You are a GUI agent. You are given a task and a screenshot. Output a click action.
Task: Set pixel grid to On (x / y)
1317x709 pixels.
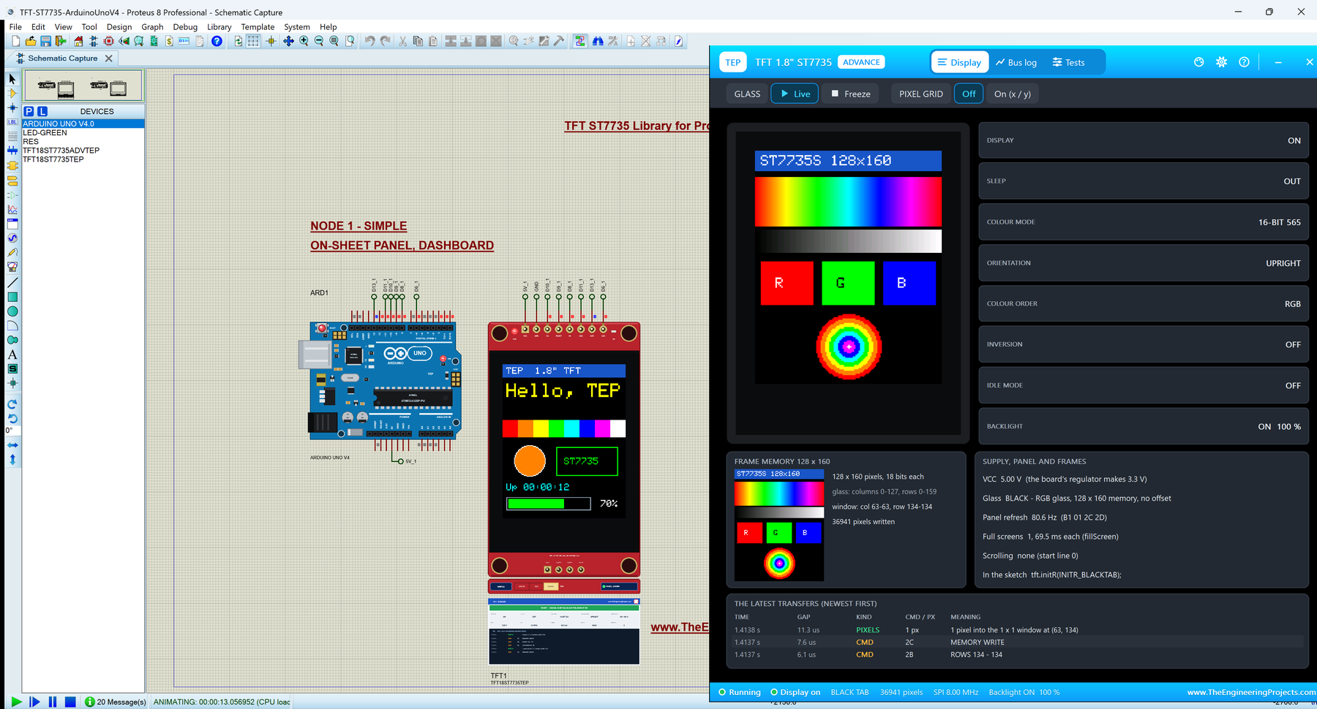pos(1013,94)
